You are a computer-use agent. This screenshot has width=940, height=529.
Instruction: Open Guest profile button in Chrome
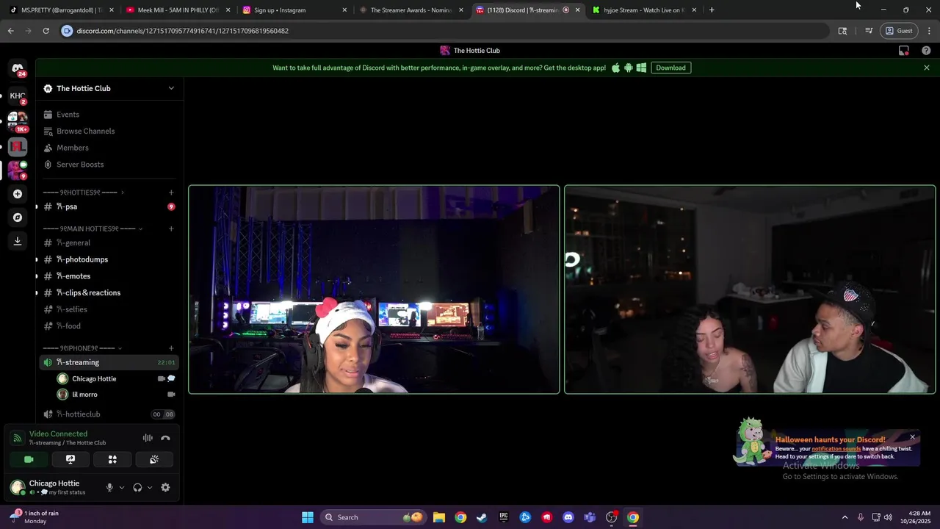(x=899, y=31)
